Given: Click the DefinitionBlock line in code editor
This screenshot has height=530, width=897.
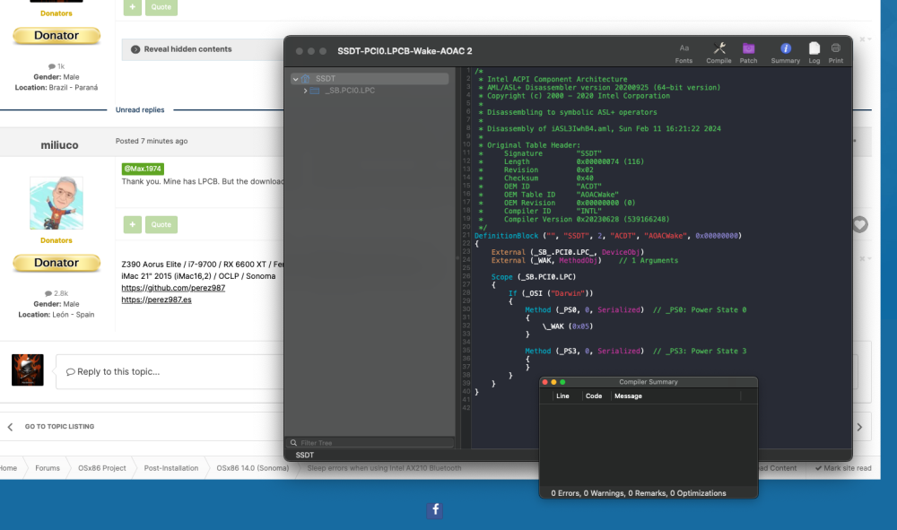Looking at the screenshot, I should (607, 236).
